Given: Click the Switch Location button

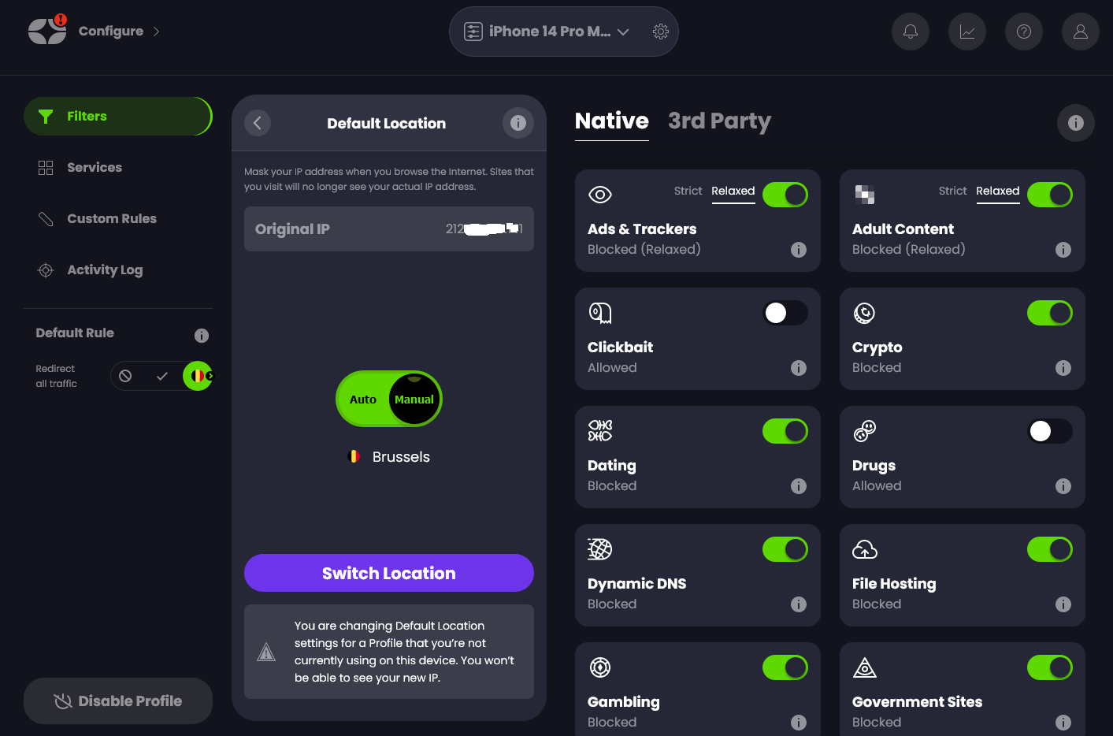Looking at the screenshot, I should click(388, 573).
